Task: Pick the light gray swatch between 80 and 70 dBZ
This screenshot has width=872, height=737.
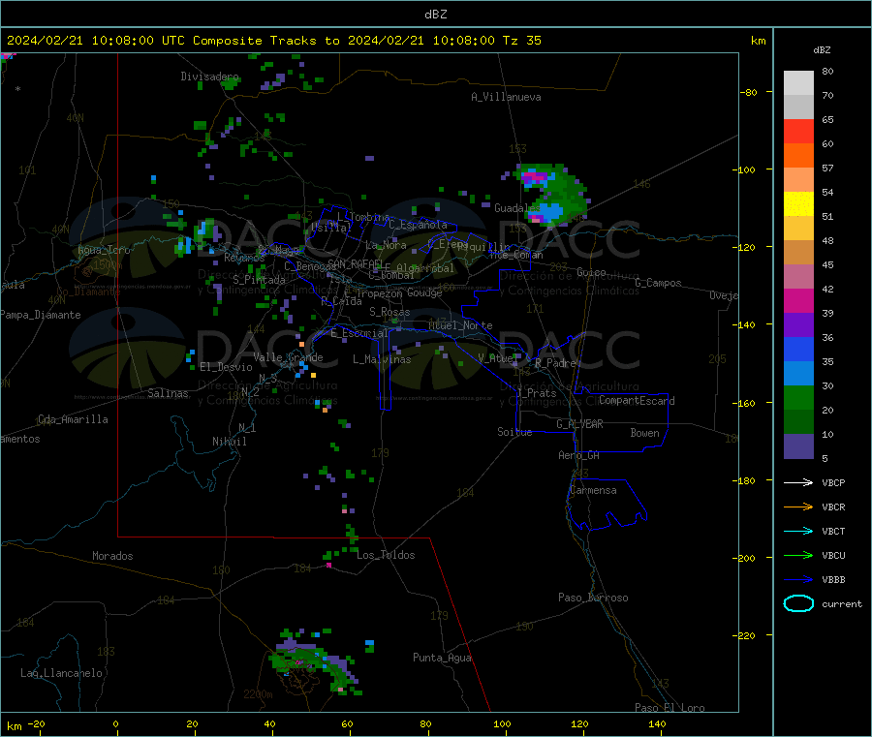Action: pos(798,83)
